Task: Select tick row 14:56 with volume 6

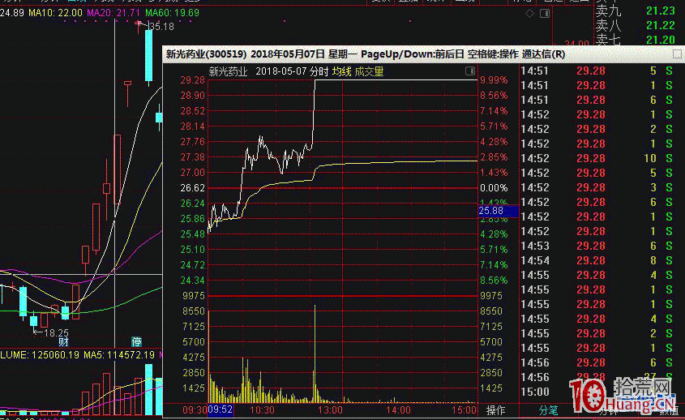Action: tap(597, 362)
